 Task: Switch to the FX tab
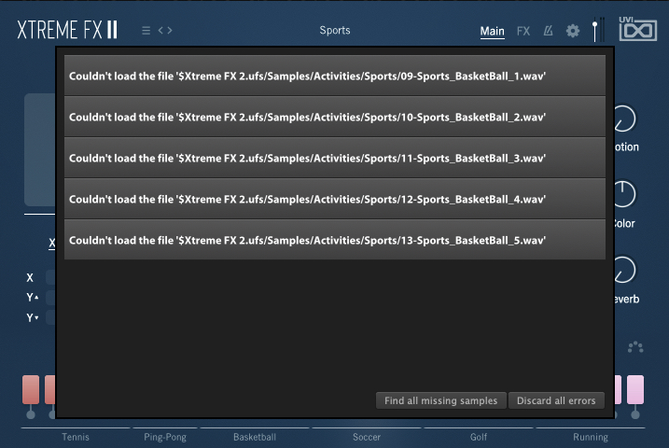tap(523, 31)
